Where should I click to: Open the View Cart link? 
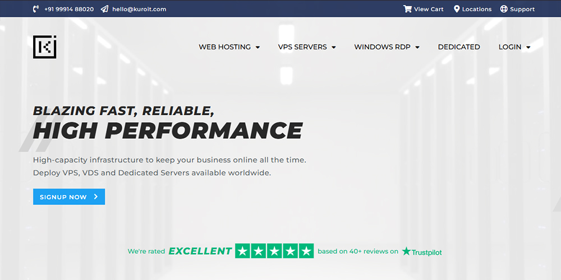[429, 9]
